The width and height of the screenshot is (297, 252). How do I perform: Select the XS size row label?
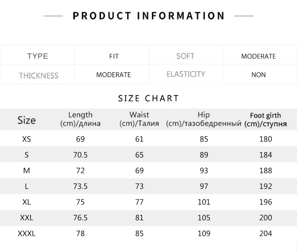coord(27,139)
